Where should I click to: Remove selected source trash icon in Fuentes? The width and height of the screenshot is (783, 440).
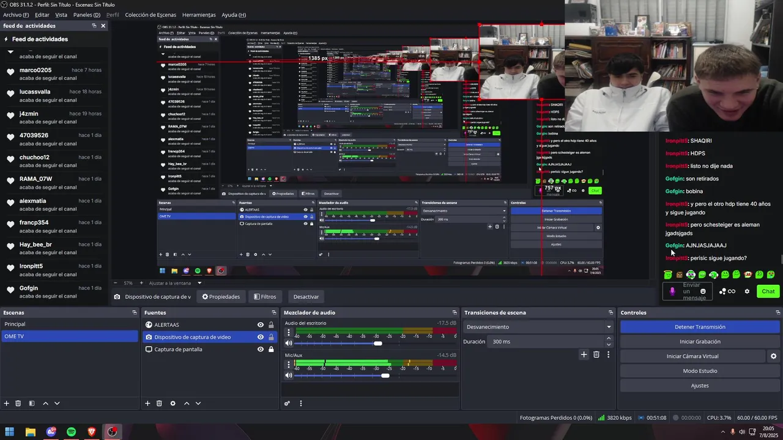tap(159, 403)
